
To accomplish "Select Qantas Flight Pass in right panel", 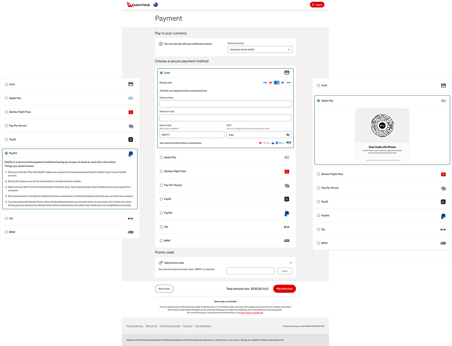I will tap(319, 174).
